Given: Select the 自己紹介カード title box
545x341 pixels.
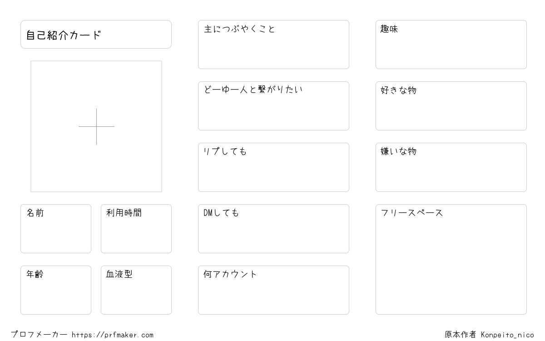Looking at the screenshot, I should tap(96, 34).
